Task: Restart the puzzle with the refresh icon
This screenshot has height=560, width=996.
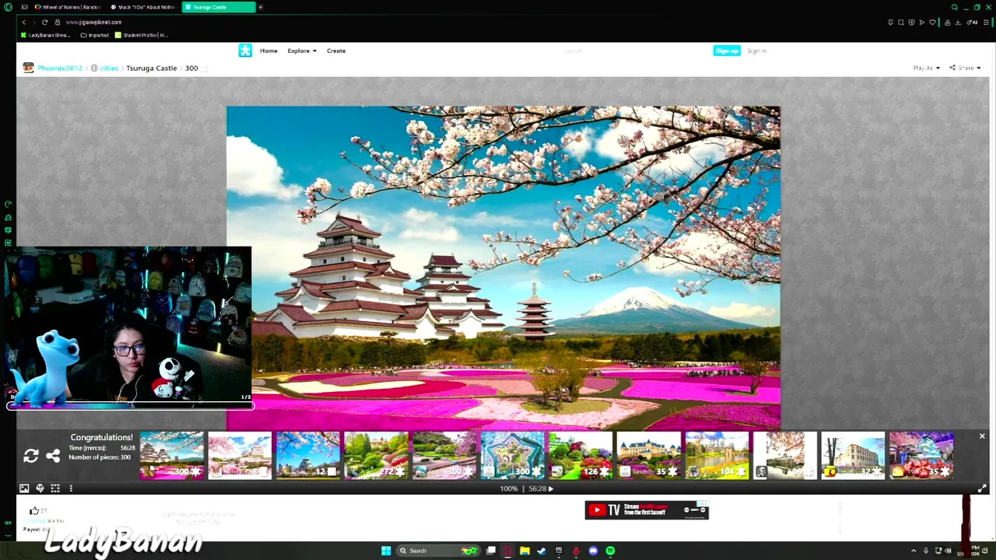Action: click(31, 457)
